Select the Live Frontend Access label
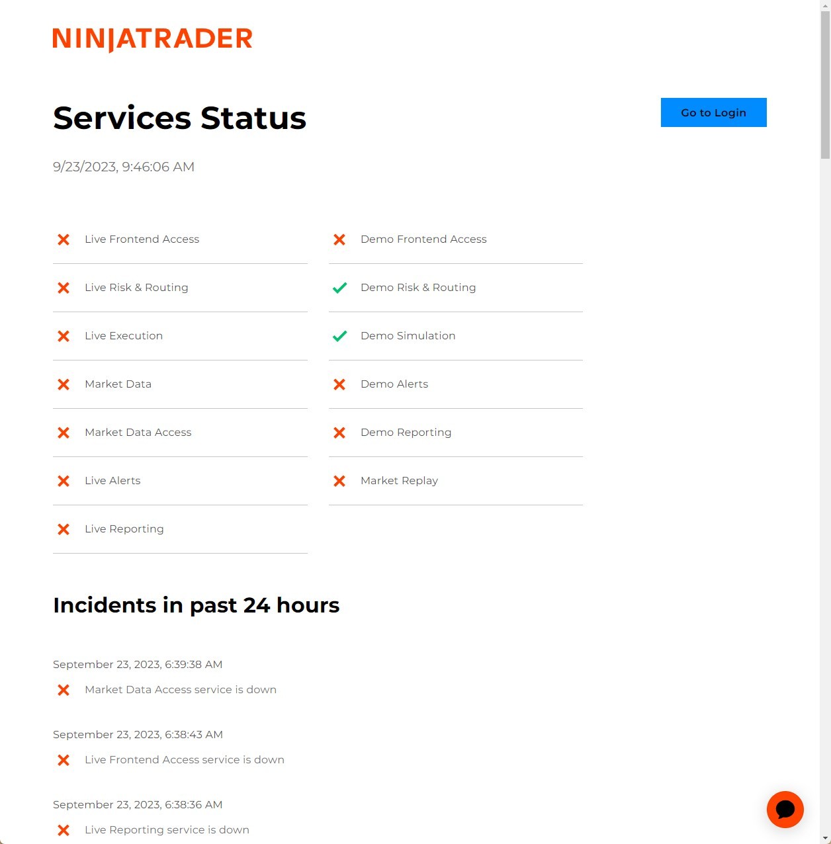 pyautogui.click(x=142, y=239)
